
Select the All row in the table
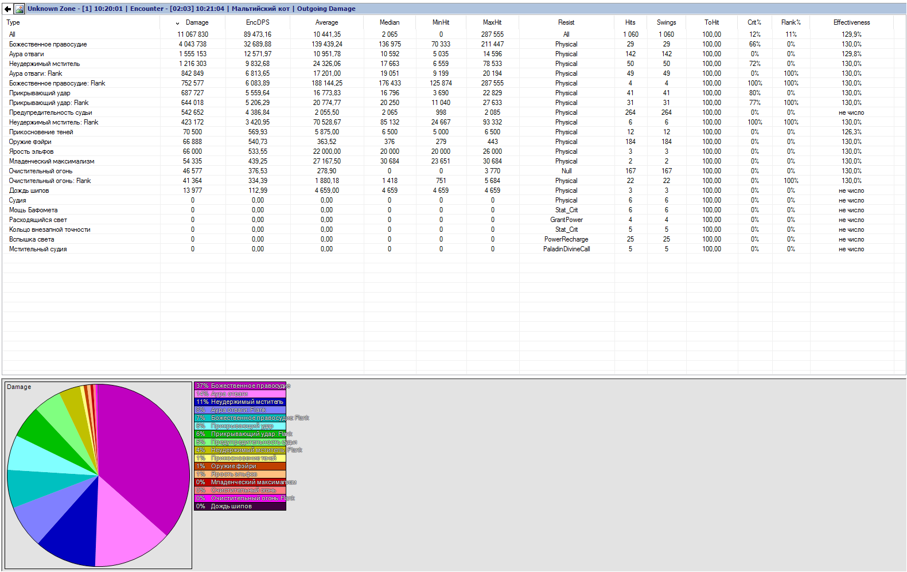[453, 34]
